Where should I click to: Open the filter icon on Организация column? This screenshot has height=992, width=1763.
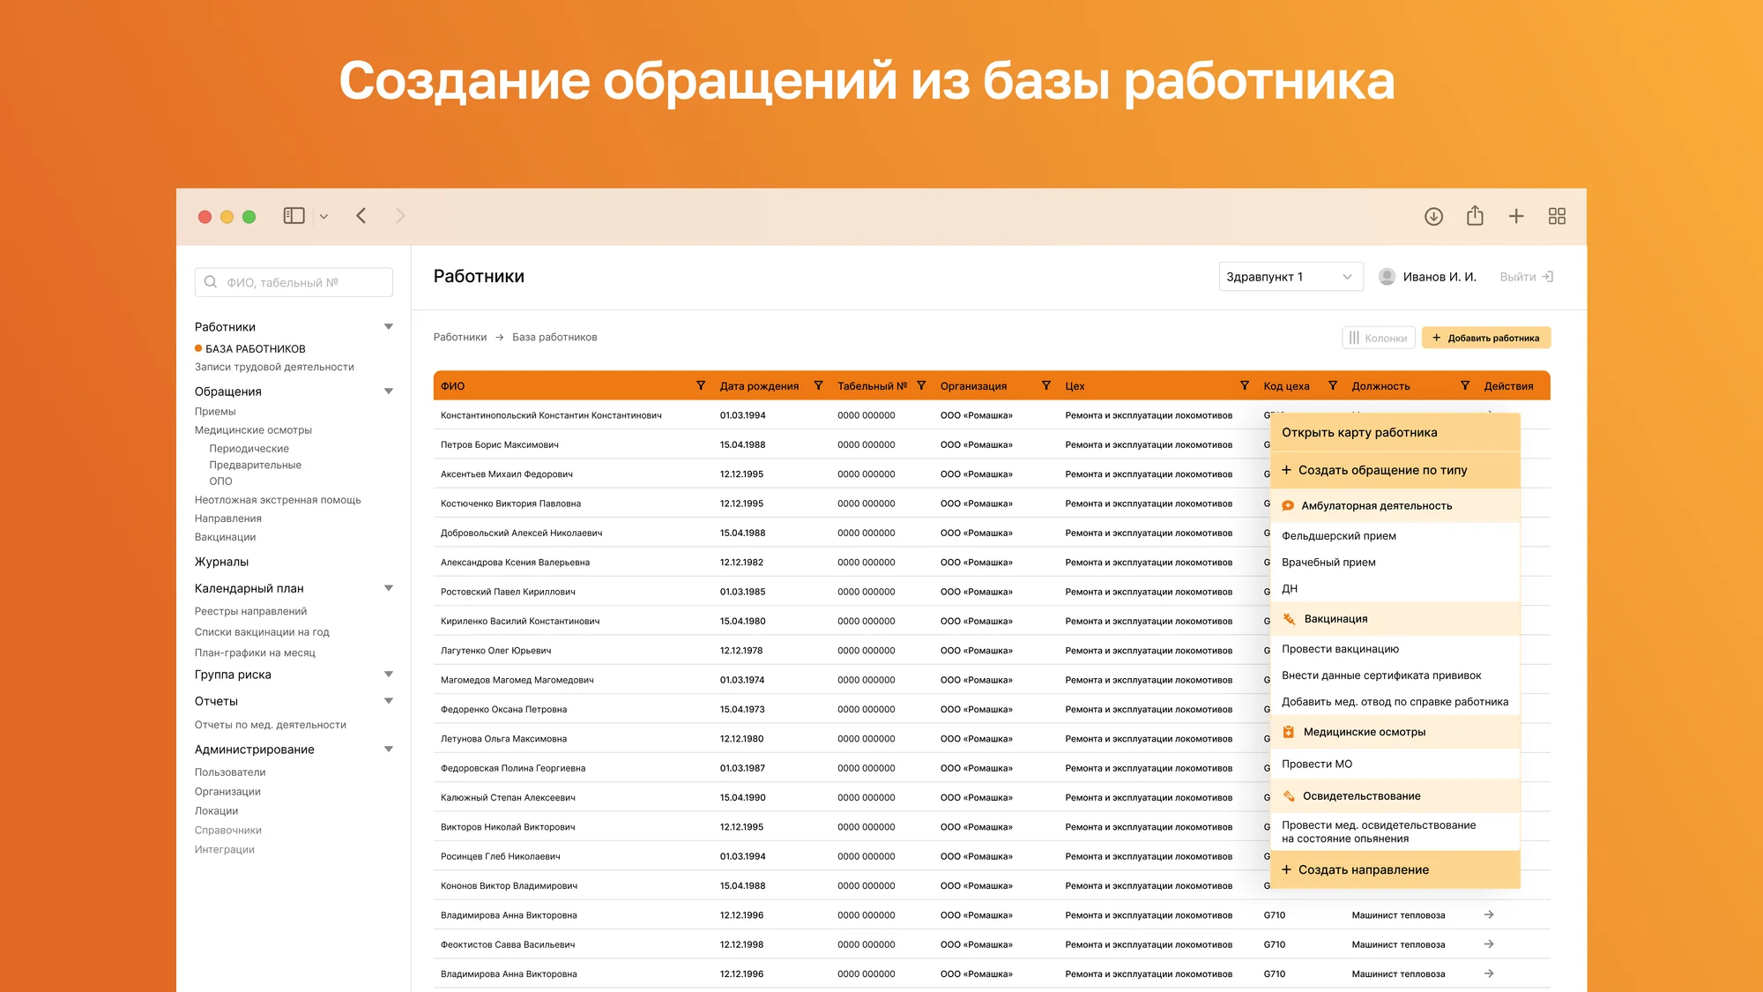coord(1046,385)
